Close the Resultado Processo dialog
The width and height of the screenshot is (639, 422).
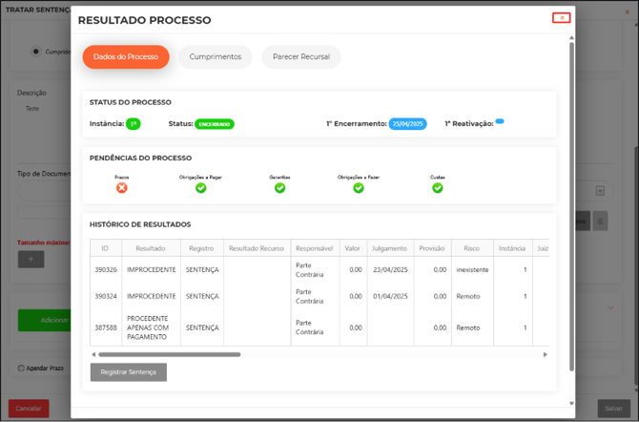coord(563,18)
